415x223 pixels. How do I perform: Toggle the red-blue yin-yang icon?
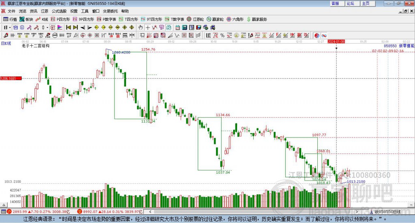point(317,35)
